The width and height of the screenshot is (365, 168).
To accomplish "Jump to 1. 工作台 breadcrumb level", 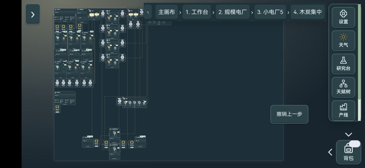I will click(197, 12).
